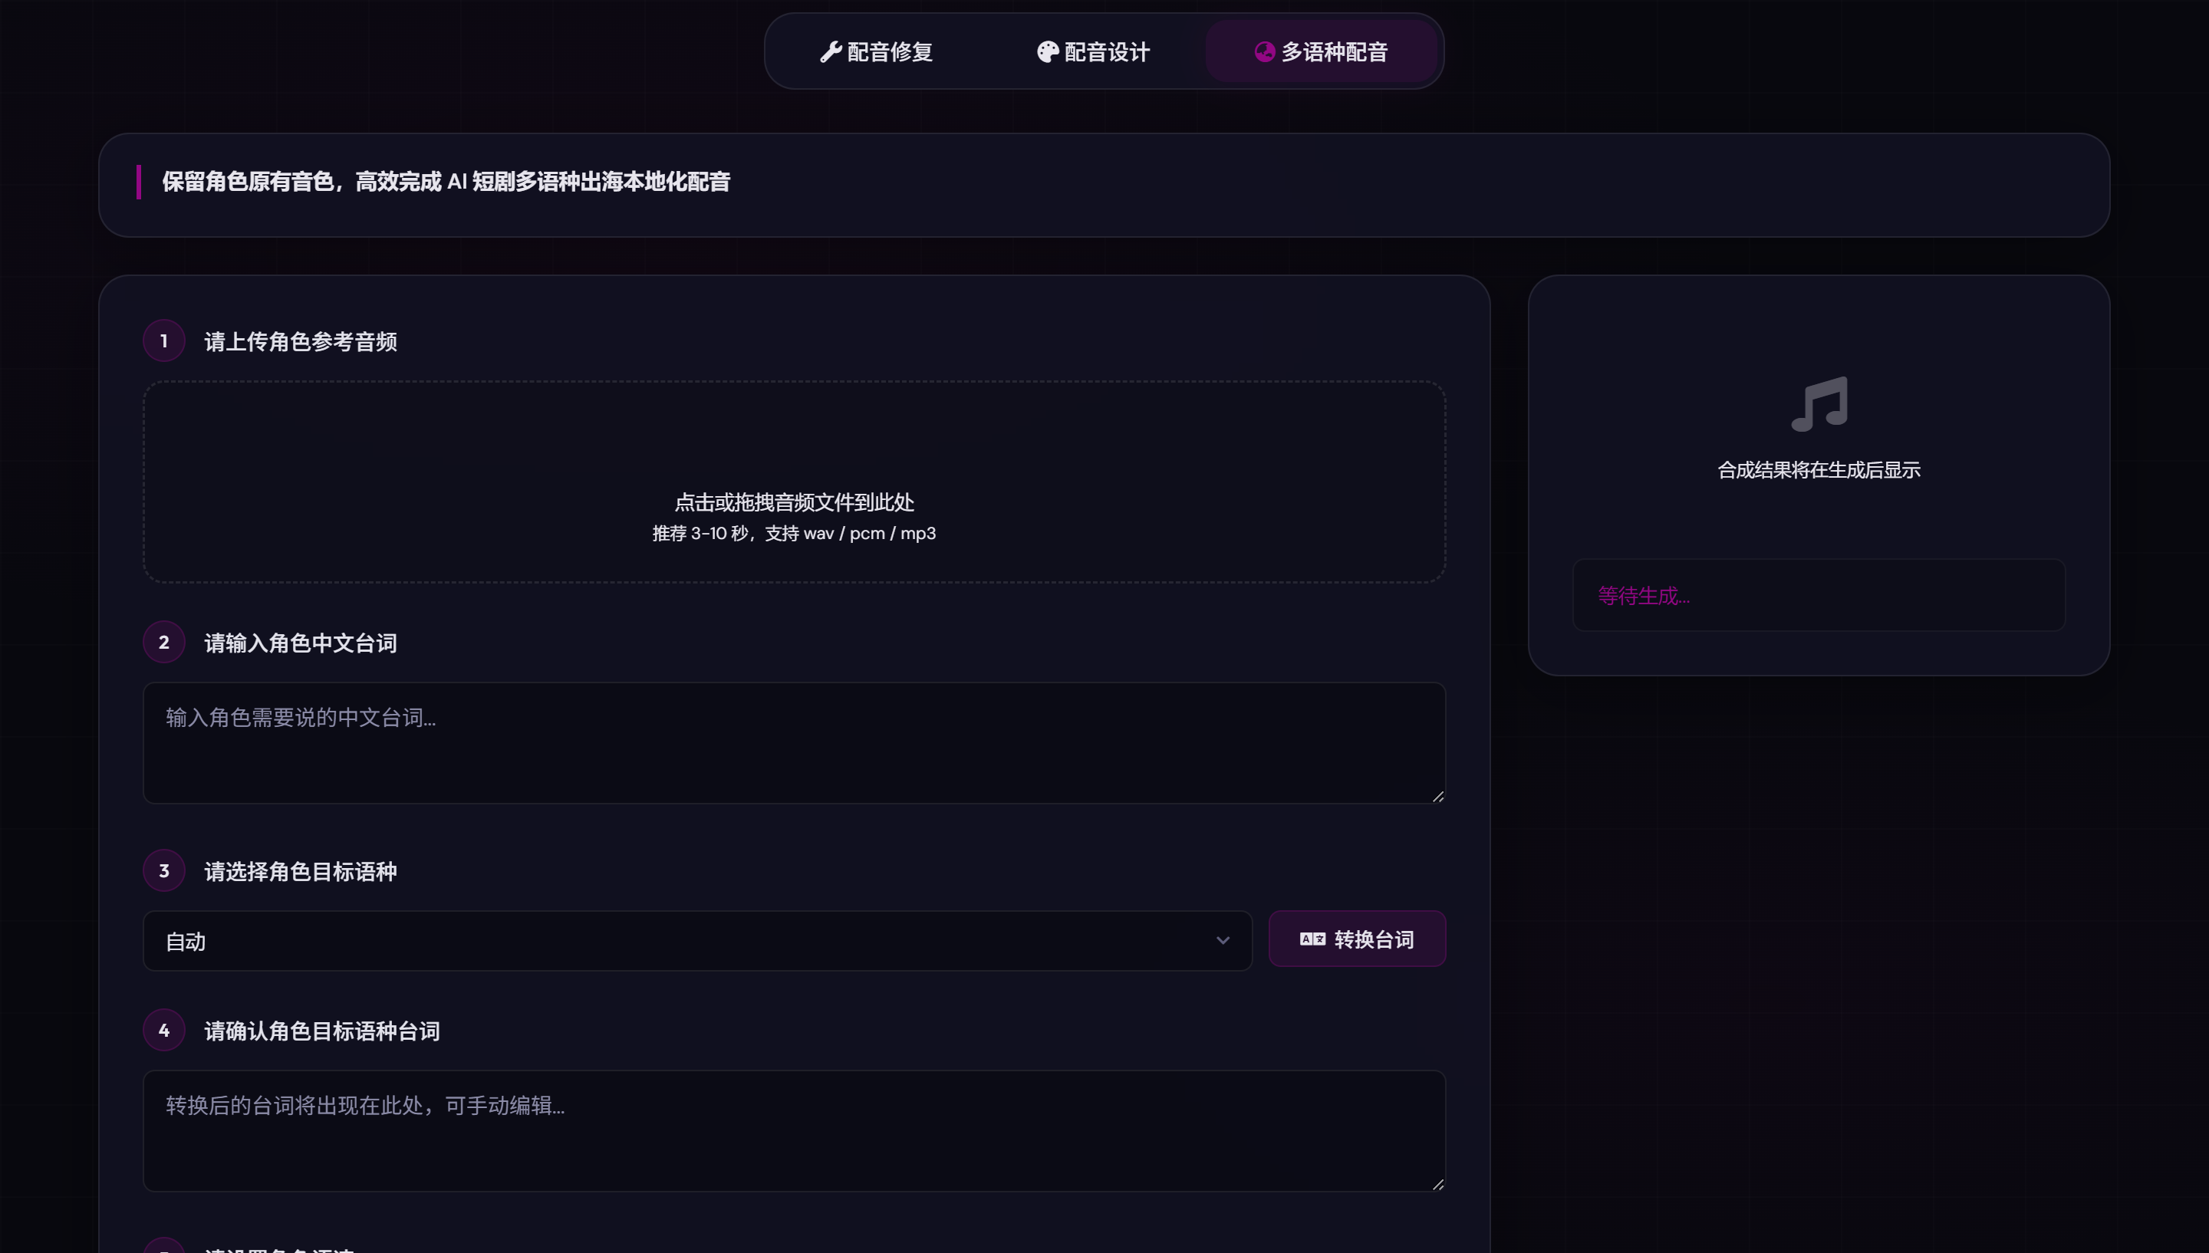
Task: Click resize handle of Chinese script box
Action: pyautogui.click(x=1438, y=796)
